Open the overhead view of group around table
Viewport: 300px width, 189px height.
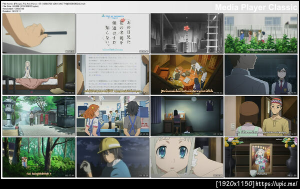coord(187,75)
